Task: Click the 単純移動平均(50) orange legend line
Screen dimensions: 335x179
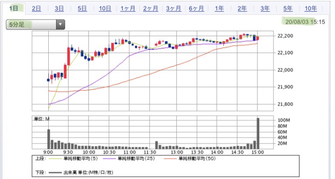Action: tap(170, 159)
